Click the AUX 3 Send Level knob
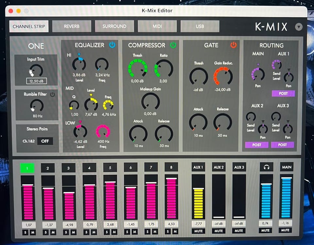Image resolution: width=314 pixels, height=245 pixels. click(x=276, y=116)
